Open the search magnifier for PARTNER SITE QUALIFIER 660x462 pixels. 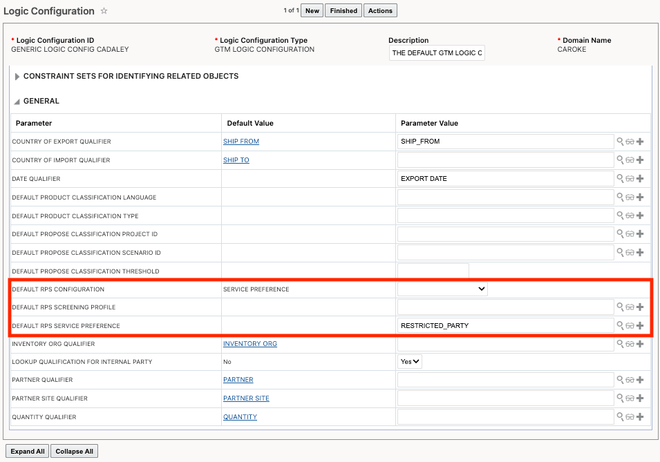tap(621, 398)
